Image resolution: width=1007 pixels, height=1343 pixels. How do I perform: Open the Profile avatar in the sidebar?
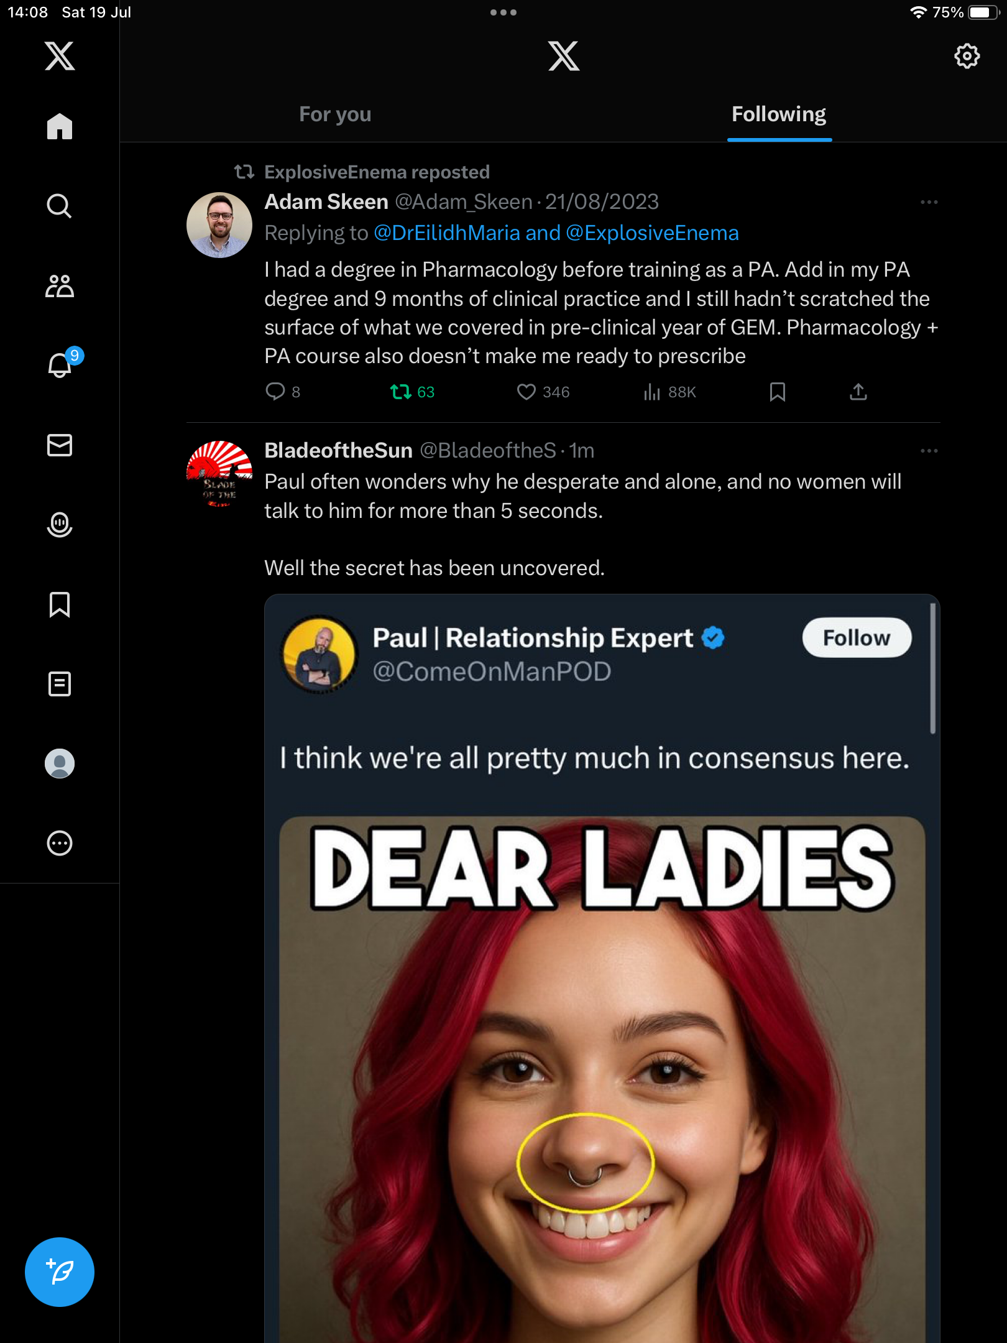[60, 764]
